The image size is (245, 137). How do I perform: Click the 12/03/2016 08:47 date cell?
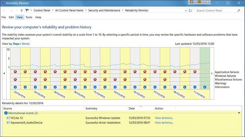(x=139, y=123)
